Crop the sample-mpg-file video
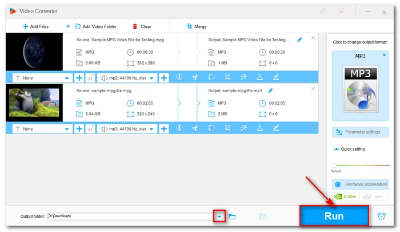This screenshot has width=400, height=232. tap(227, 128)
